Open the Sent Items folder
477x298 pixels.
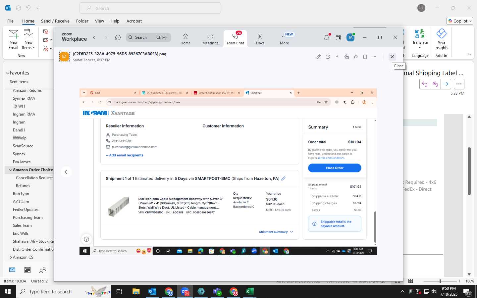(19, 82)
